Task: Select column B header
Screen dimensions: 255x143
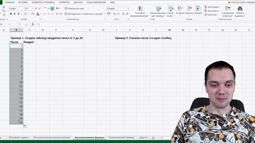Action: click(16, 30)
